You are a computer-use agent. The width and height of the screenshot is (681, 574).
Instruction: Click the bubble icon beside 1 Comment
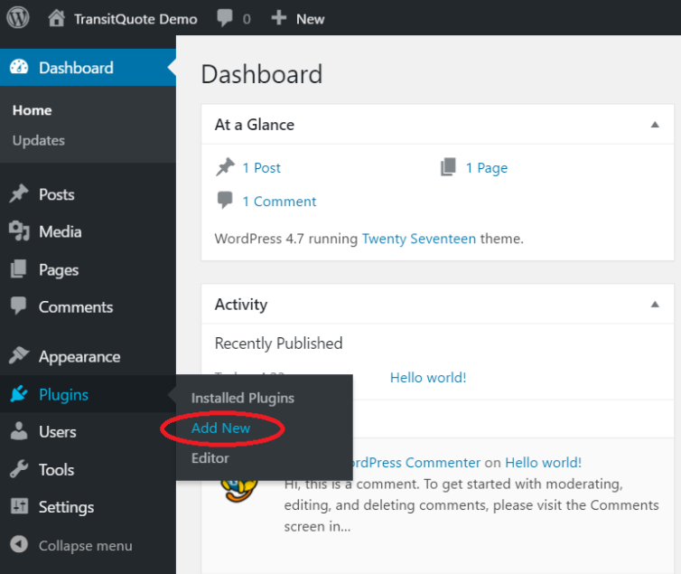coord(225,201)
